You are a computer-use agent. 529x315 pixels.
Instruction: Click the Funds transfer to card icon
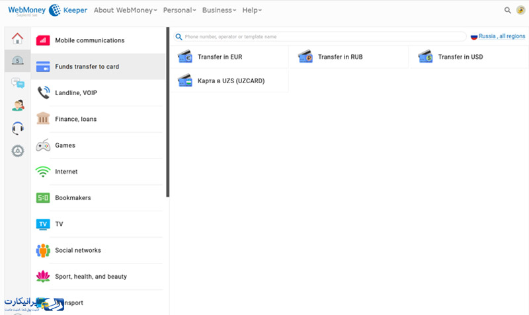coord(43,67)
